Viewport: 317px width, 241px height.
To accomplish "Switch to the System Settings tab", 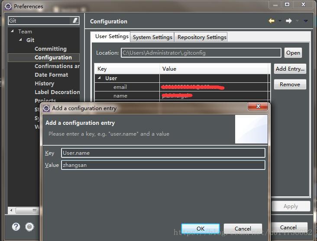I will pos(152,37).
